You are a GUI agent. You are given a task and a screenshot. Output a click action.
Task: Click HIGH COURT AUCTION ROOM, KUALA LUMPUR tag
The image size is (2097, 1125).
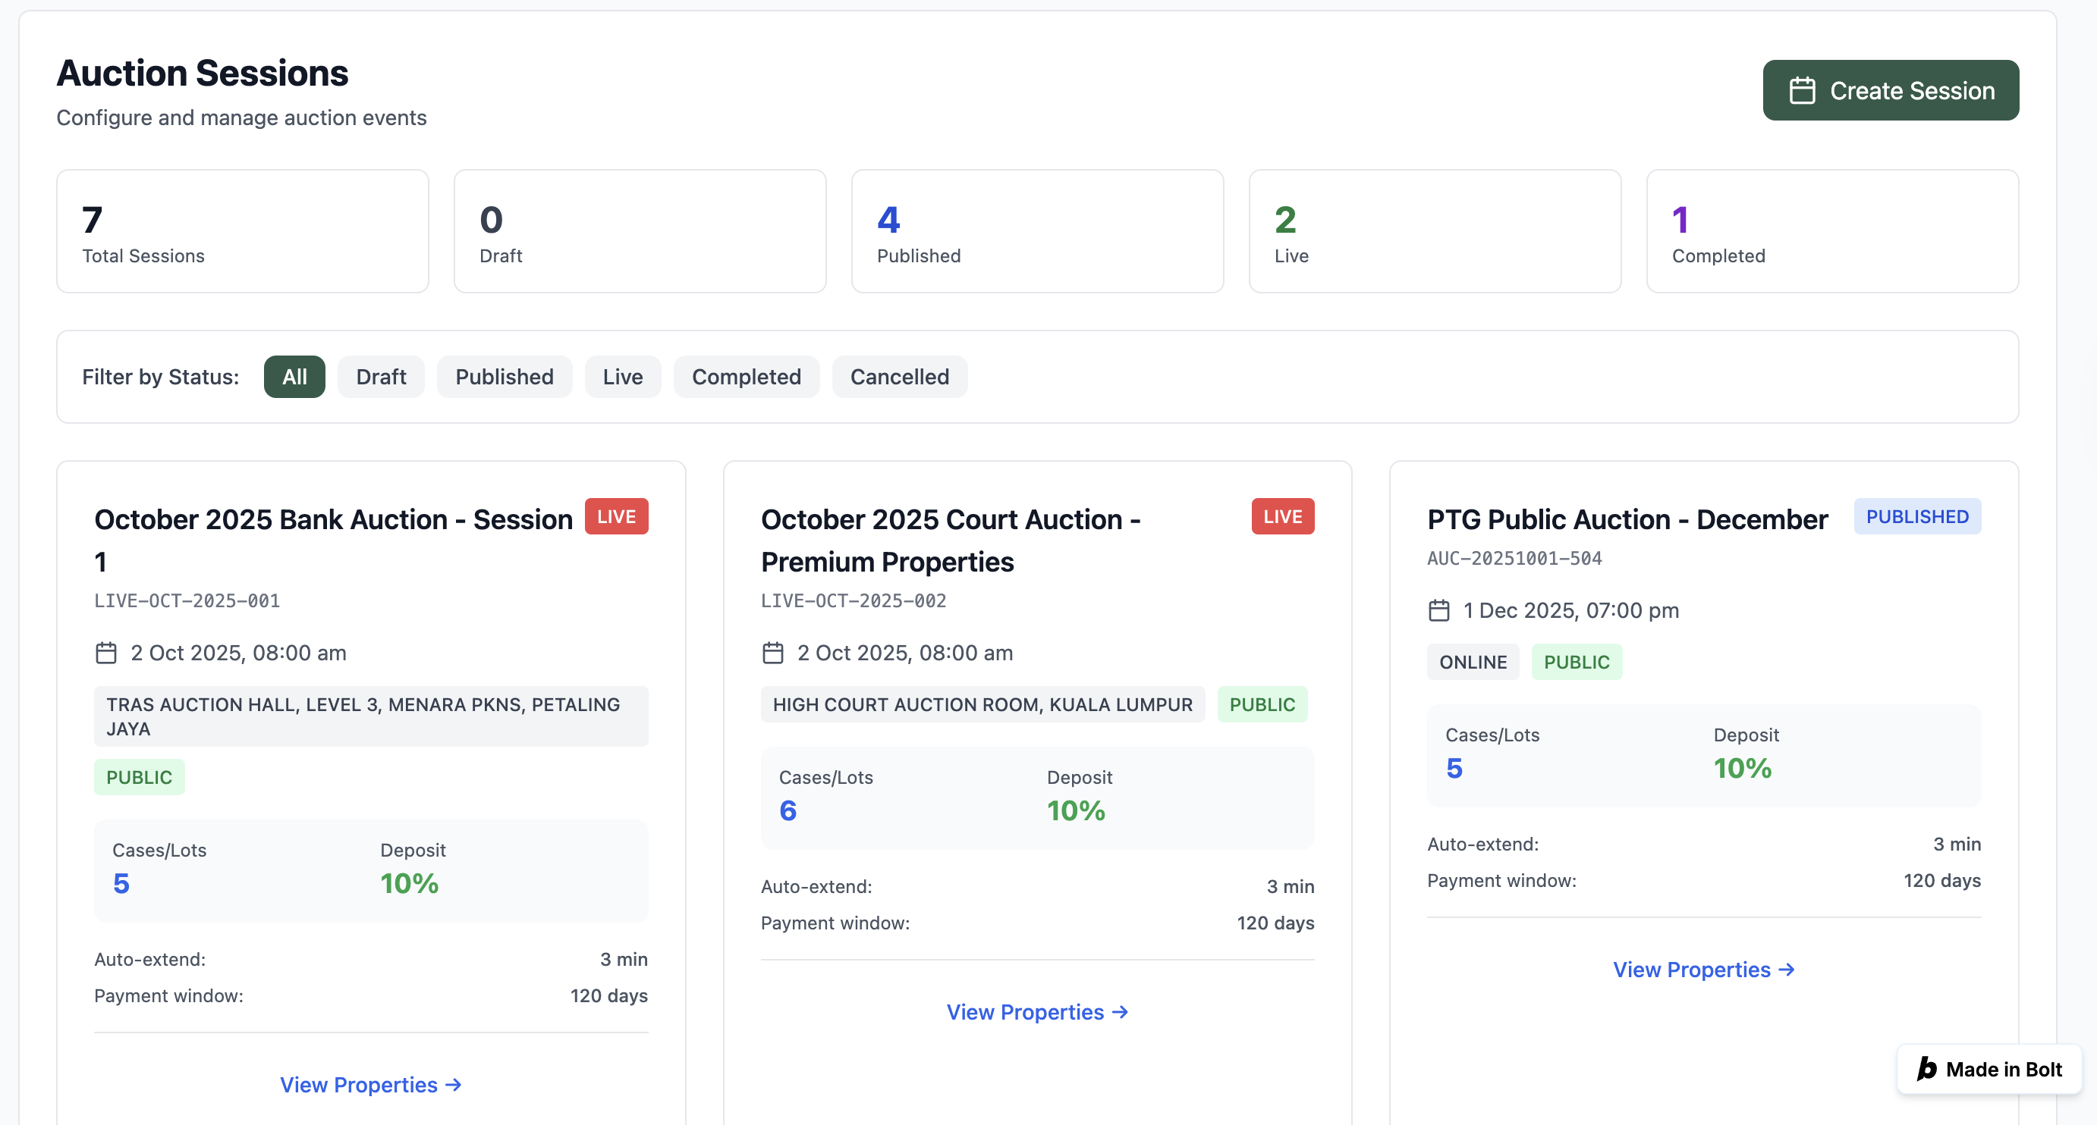coord(982,704)
